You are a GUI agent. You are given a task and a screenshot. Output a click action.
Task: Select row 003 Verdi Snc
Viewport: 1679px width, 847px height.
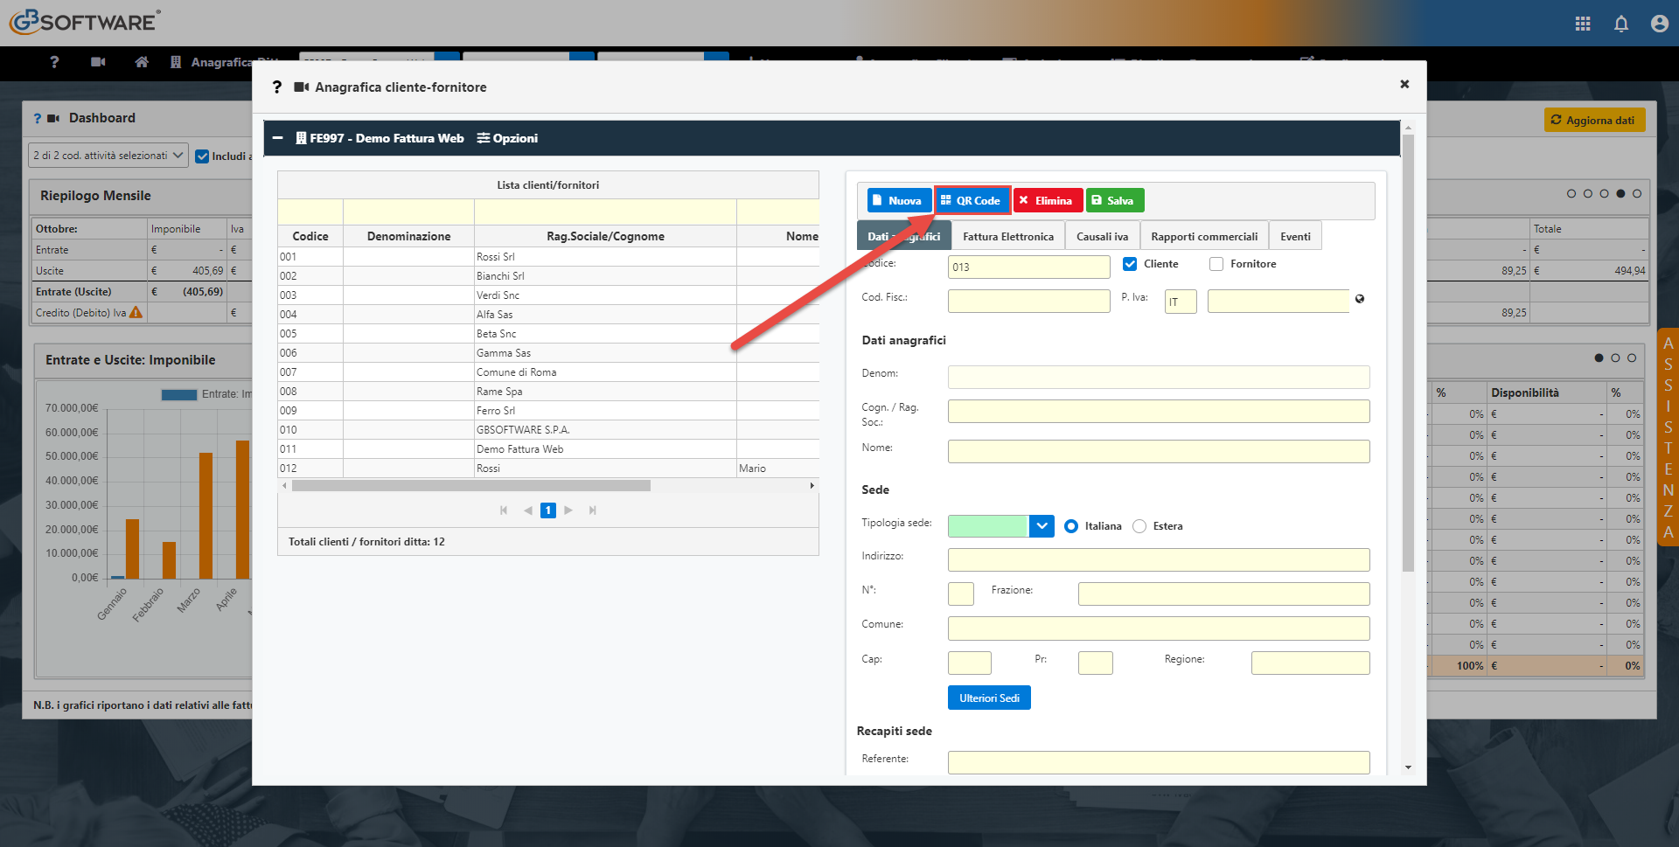548,295
